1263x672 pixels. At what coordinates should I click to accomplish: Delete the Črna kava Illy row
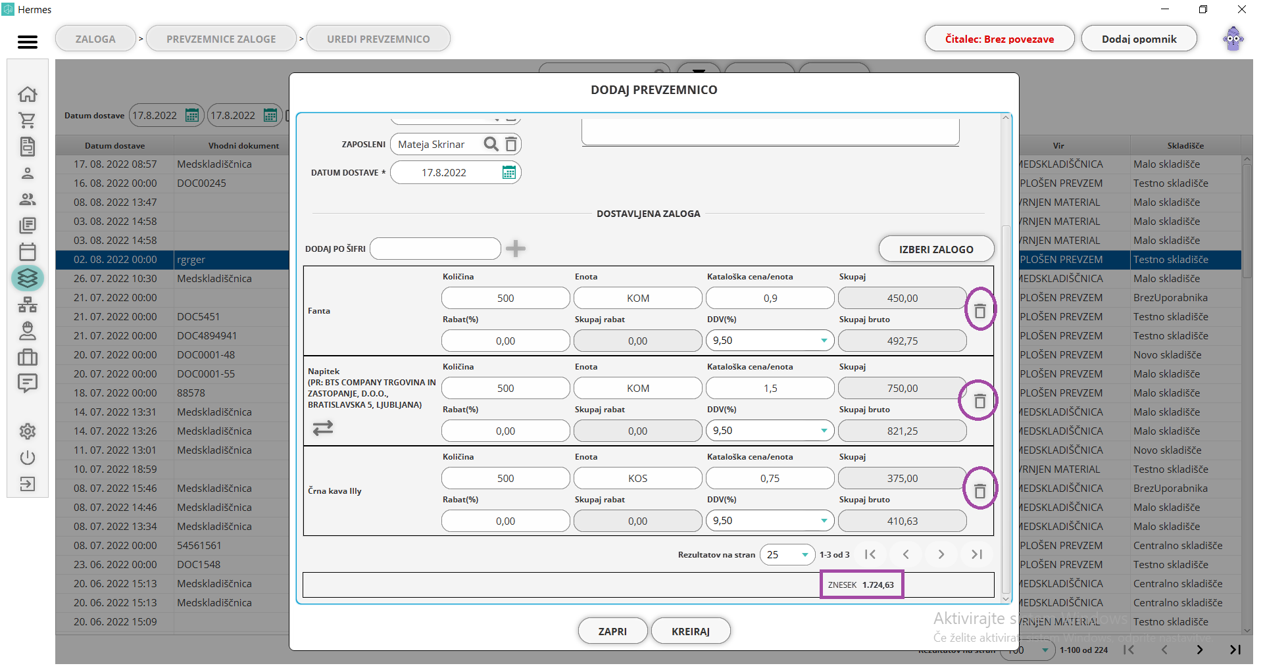tap(980, 491)
